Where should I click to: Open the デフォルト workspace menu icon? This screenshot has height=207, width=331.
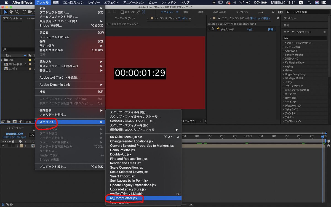(x=177, y=12)
